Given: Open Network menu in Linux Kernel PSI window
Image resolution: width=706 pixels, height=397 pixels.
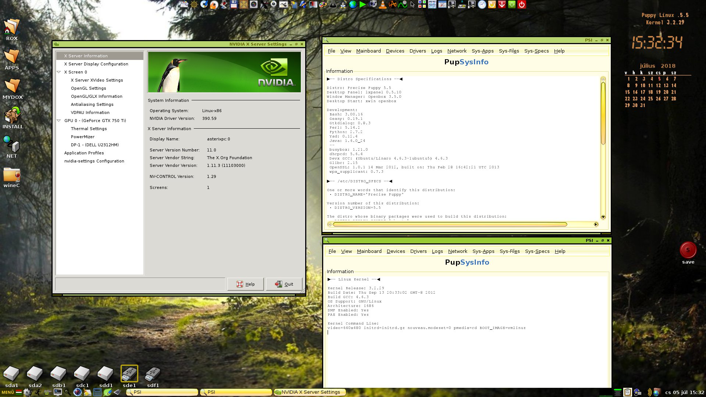Looking at the screenshot, I should pyautogui.click(x=457, y=251).
